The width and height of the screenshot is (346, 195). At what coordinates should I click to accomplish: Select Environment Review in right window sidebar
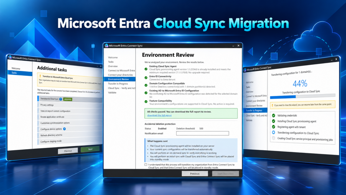point(254,106)
